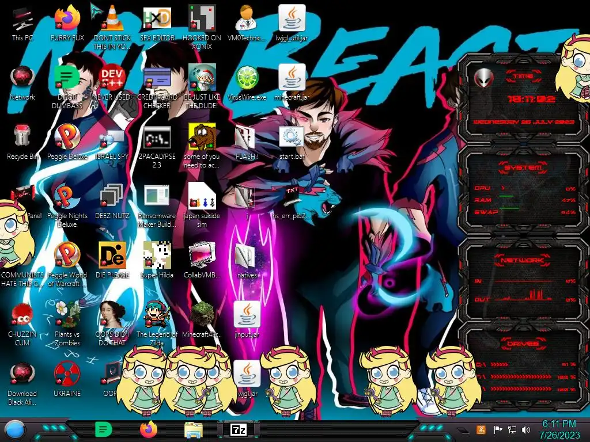The width and height of the screenshot is (590, 442).
Task: Open the green chat app in taskbar
Action: pyautogui.click(x=103, y=429)
